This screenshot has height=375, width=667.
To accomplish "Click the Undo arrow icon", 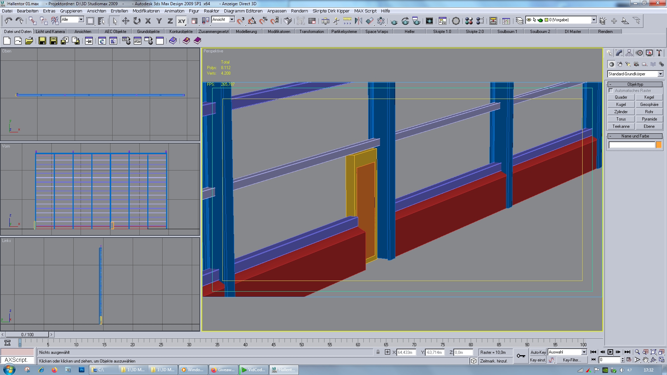I will point(8,21).
